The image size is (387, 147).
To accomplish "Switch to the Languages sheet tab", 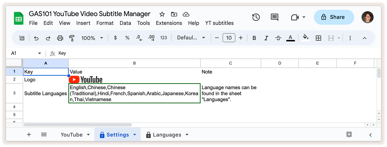I will pos(167,135).
